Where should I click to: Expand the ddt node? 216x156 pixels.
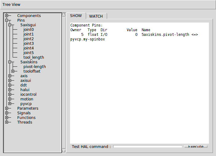[x=10, y=85]
